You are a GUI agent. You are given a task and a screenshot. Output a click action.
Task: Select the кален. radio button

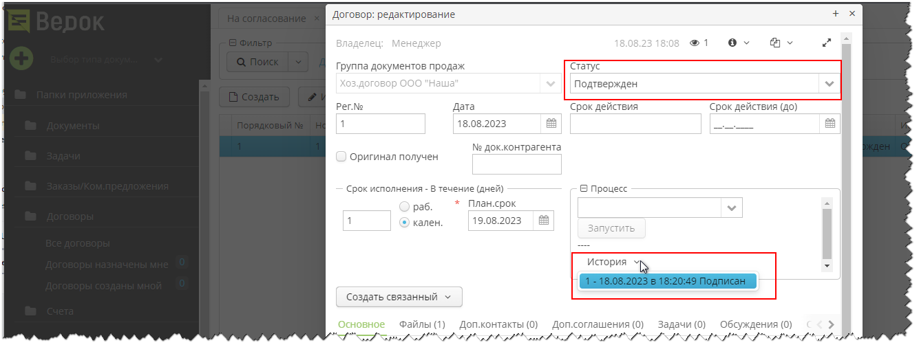(x=405, y=222)
